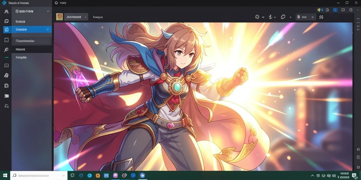Click the note edit icon in upper right row
Image resolution: width=361 pixels, height=180 pixels.
[328, 10]
